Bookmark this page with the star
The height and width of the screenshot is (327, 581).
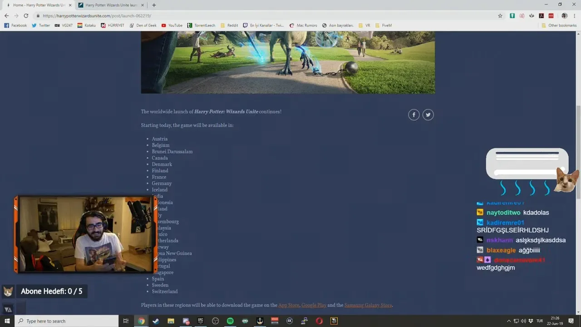[x=500, y=15]
